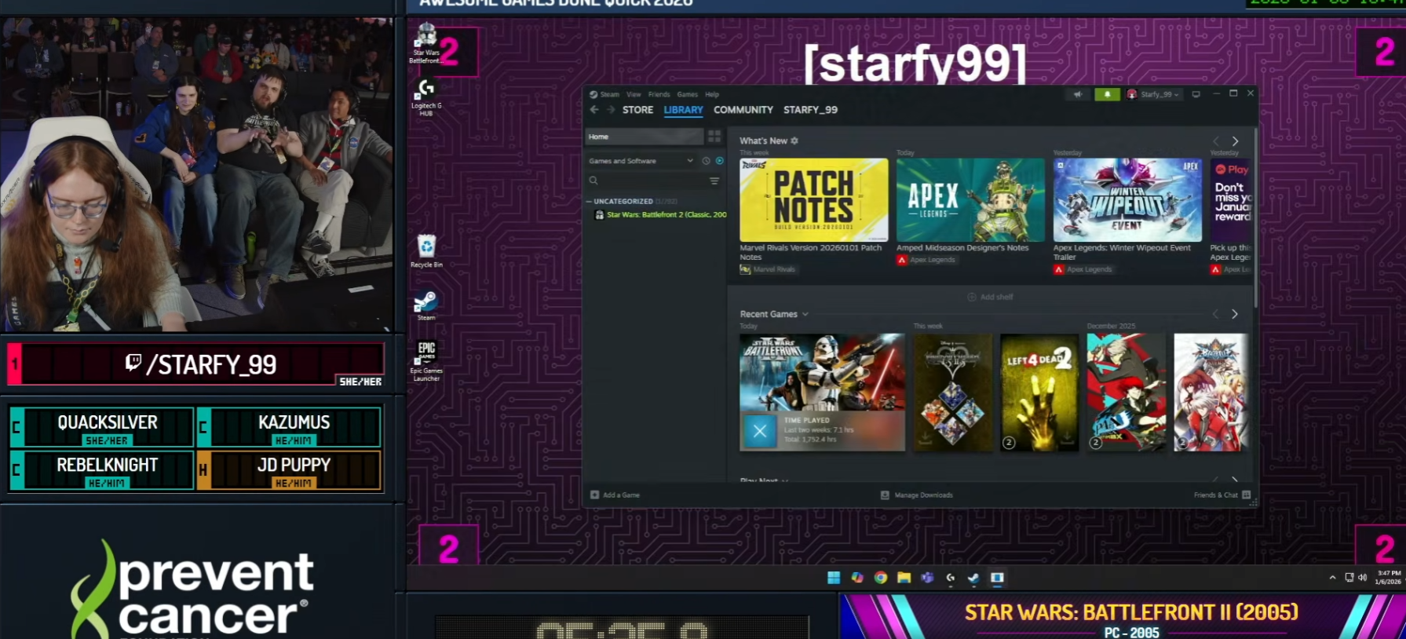This screenshot has height=639, width=1406.
Task: Sort library by recent activity clock icon
Action: click(x=706, y=161)
